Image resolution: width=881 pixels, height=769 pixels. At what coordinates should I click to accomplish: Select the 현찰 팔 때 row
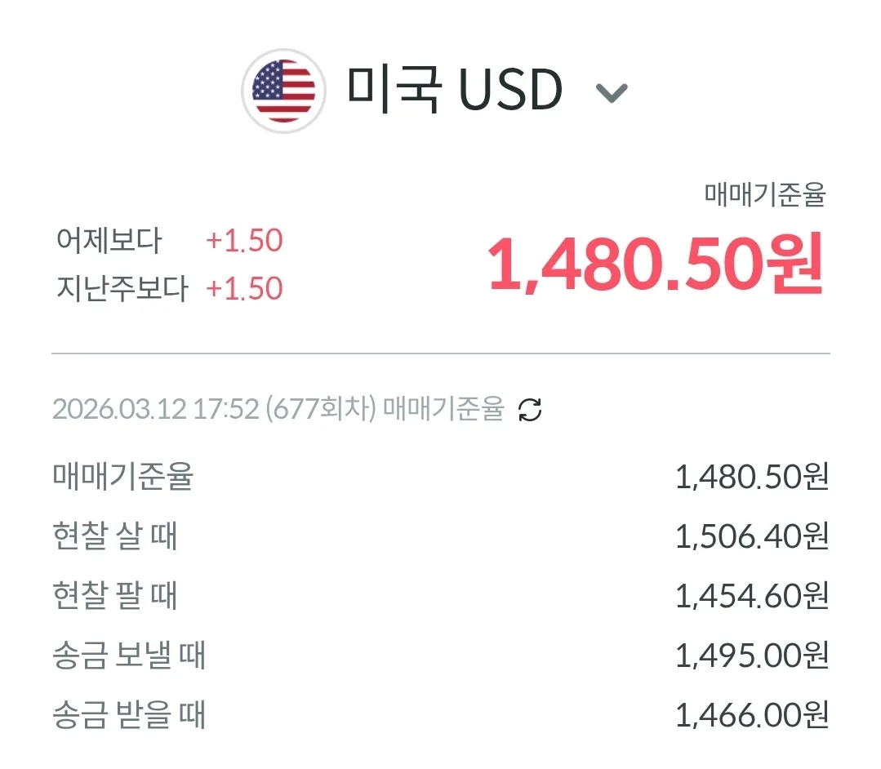441,596
